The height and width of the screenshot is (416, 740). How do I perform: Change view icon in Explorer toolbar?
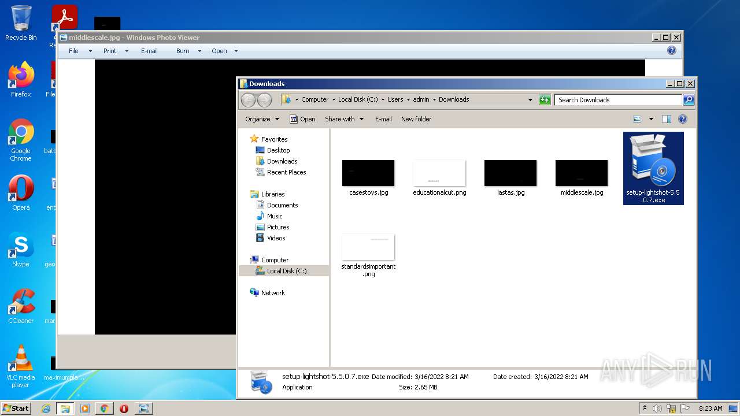point(637,119)
